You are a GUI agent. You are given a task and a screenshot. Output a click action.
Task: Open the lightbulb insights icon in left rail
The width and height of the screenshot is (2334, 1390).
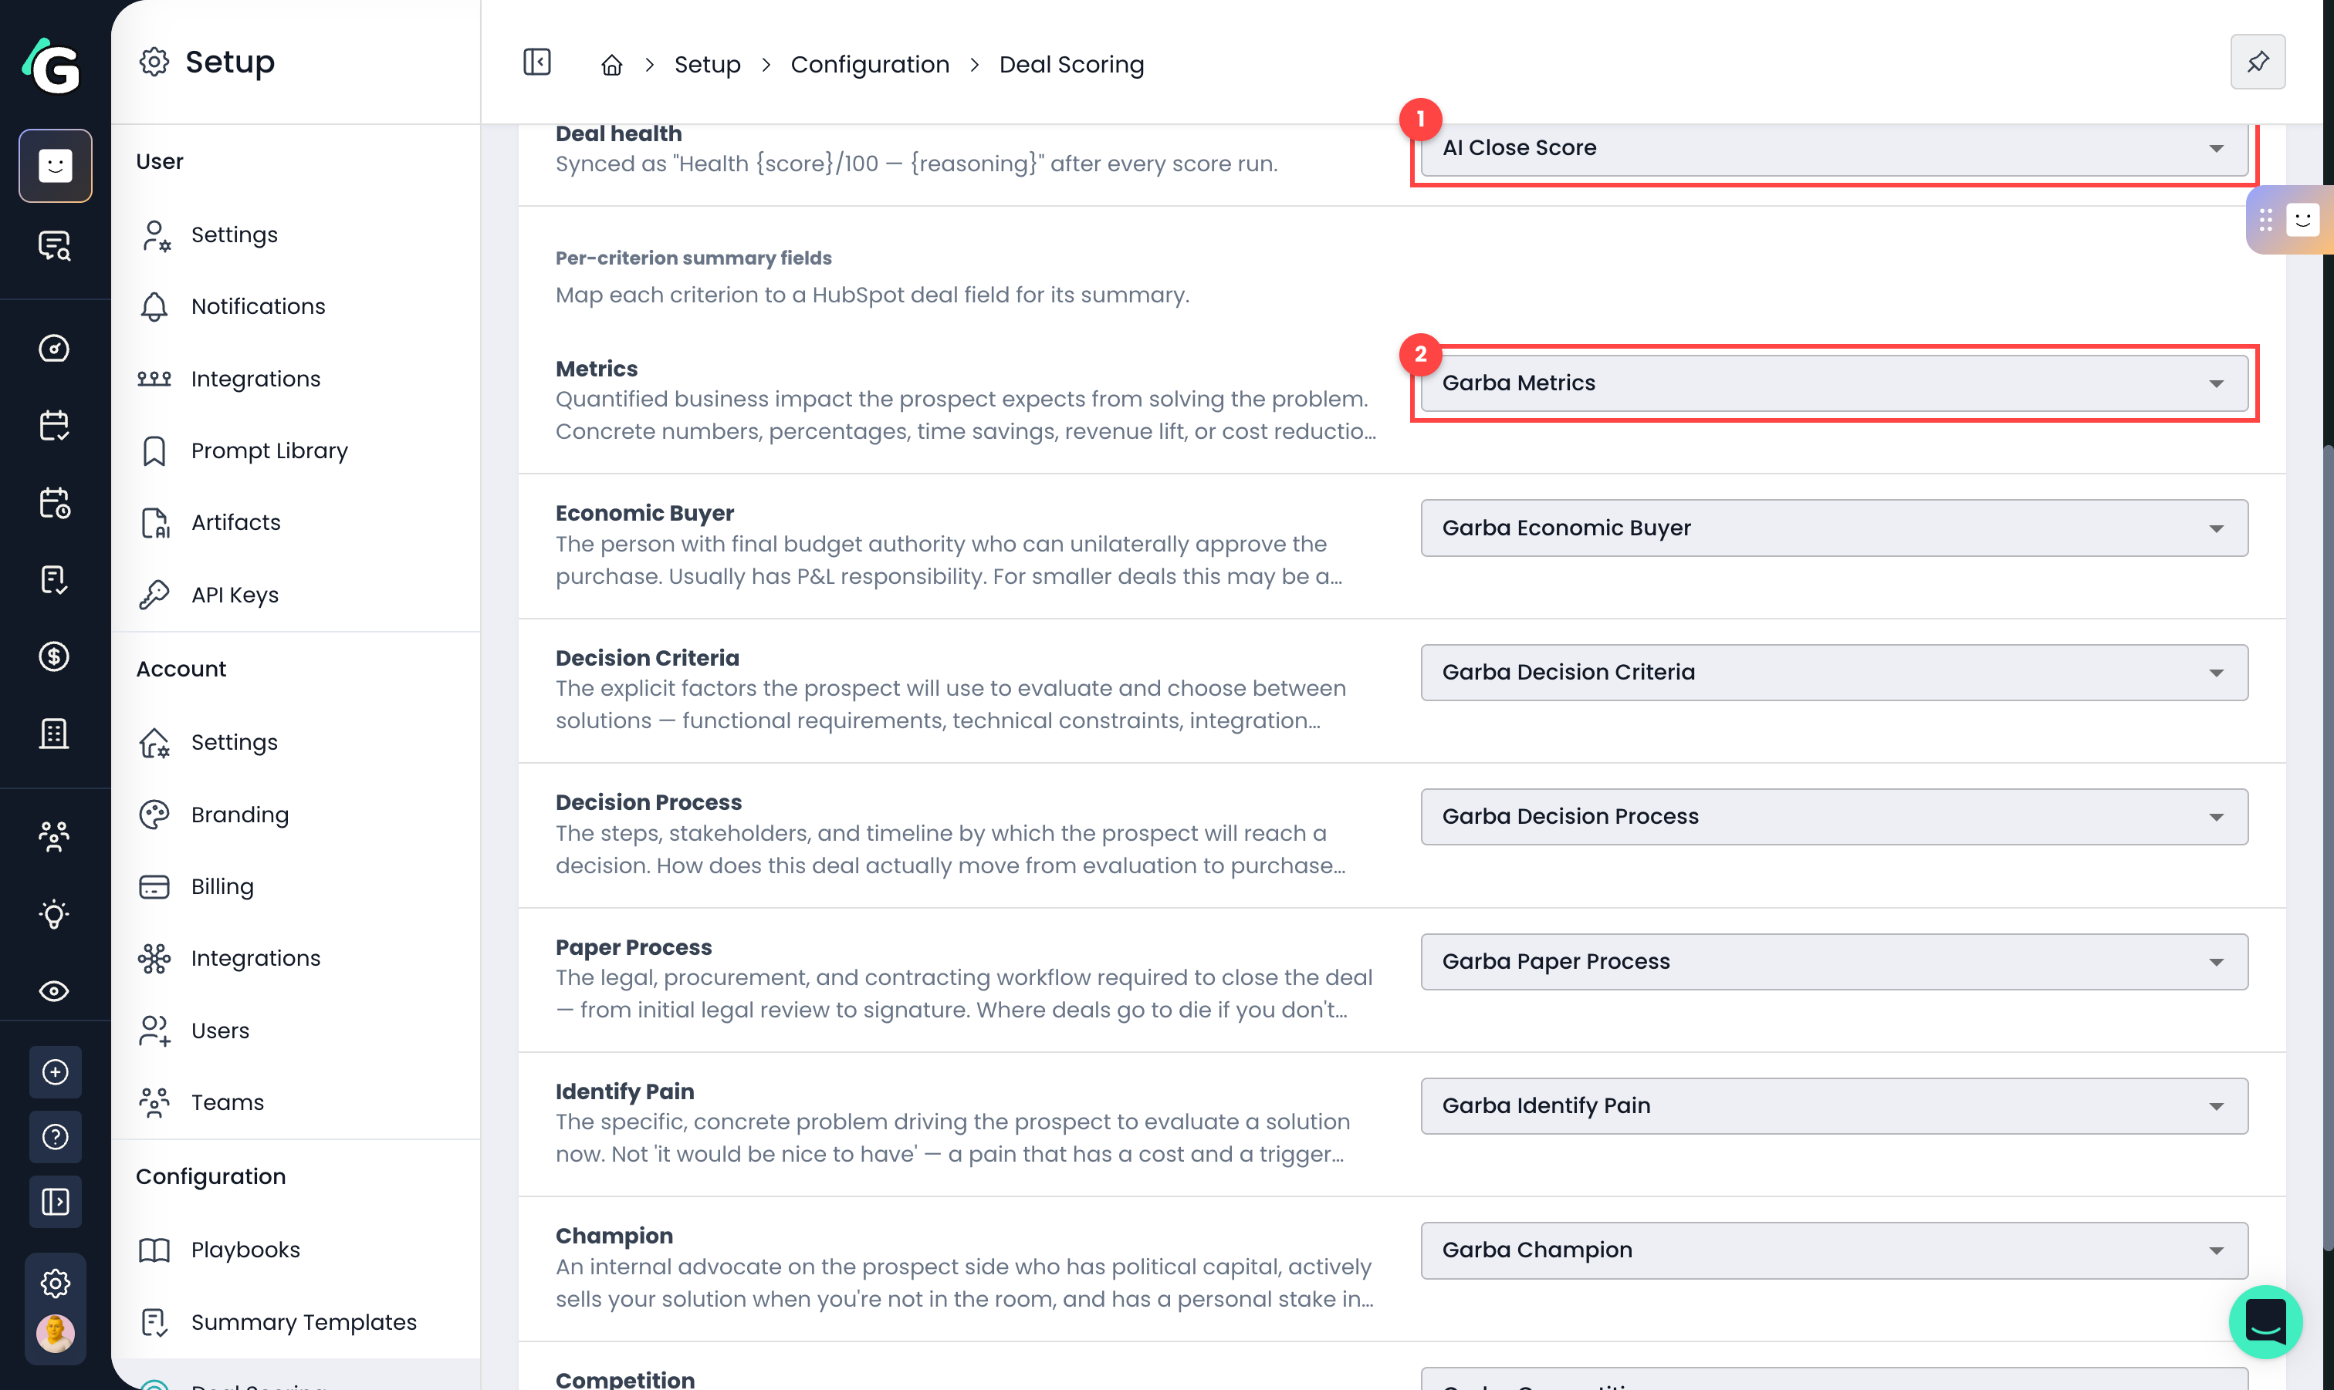54,914
